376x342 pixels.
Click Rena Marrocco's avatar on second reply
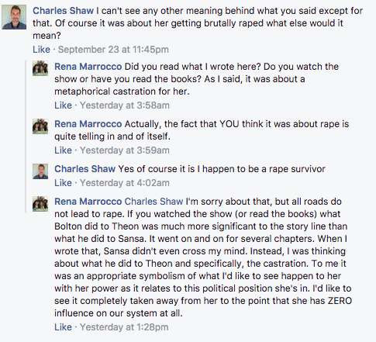pos(40,126)
